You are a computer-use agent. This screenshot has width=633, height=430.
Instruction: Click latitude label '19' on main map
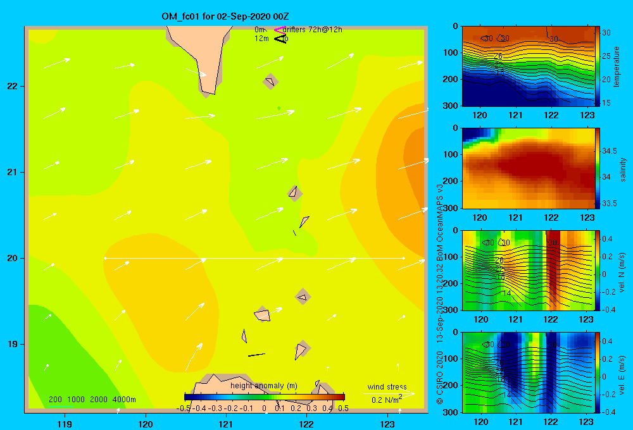point(12,344)
